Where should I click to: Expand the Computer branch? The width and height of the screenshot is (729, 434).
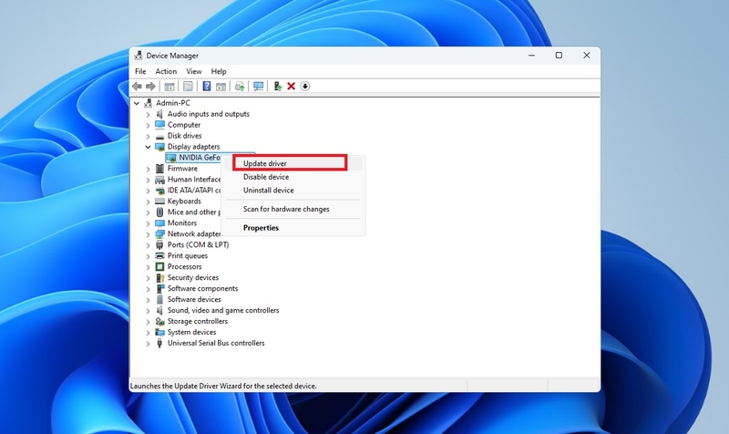click(x=148, y=125)
